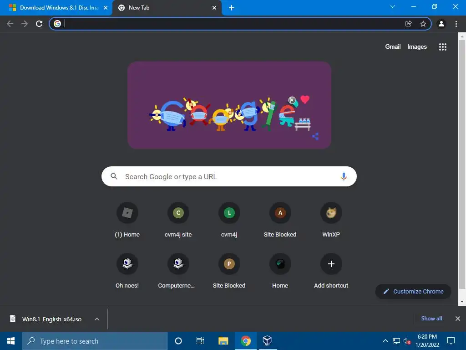
Task: Select the New Tab tab
Action: click(167, 8)
